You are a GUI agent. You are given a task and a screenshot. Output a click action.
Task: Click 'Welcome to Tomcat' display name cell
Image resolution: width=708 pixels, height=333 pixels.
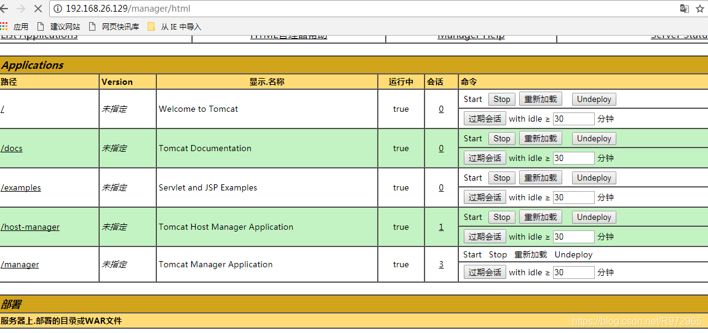point(267,109)
